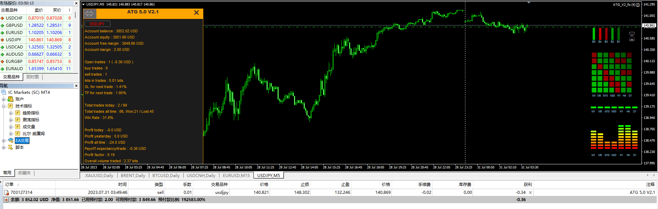Open the 收藏夹 favorites tab
Viewport: 658px width, 209px height.
[24, 173]
